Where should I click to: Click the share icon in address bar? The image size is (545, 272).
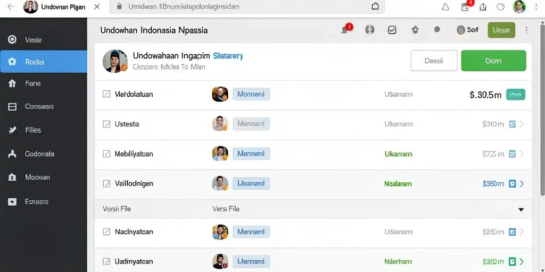pyautogui.click(x=375, y=6)
